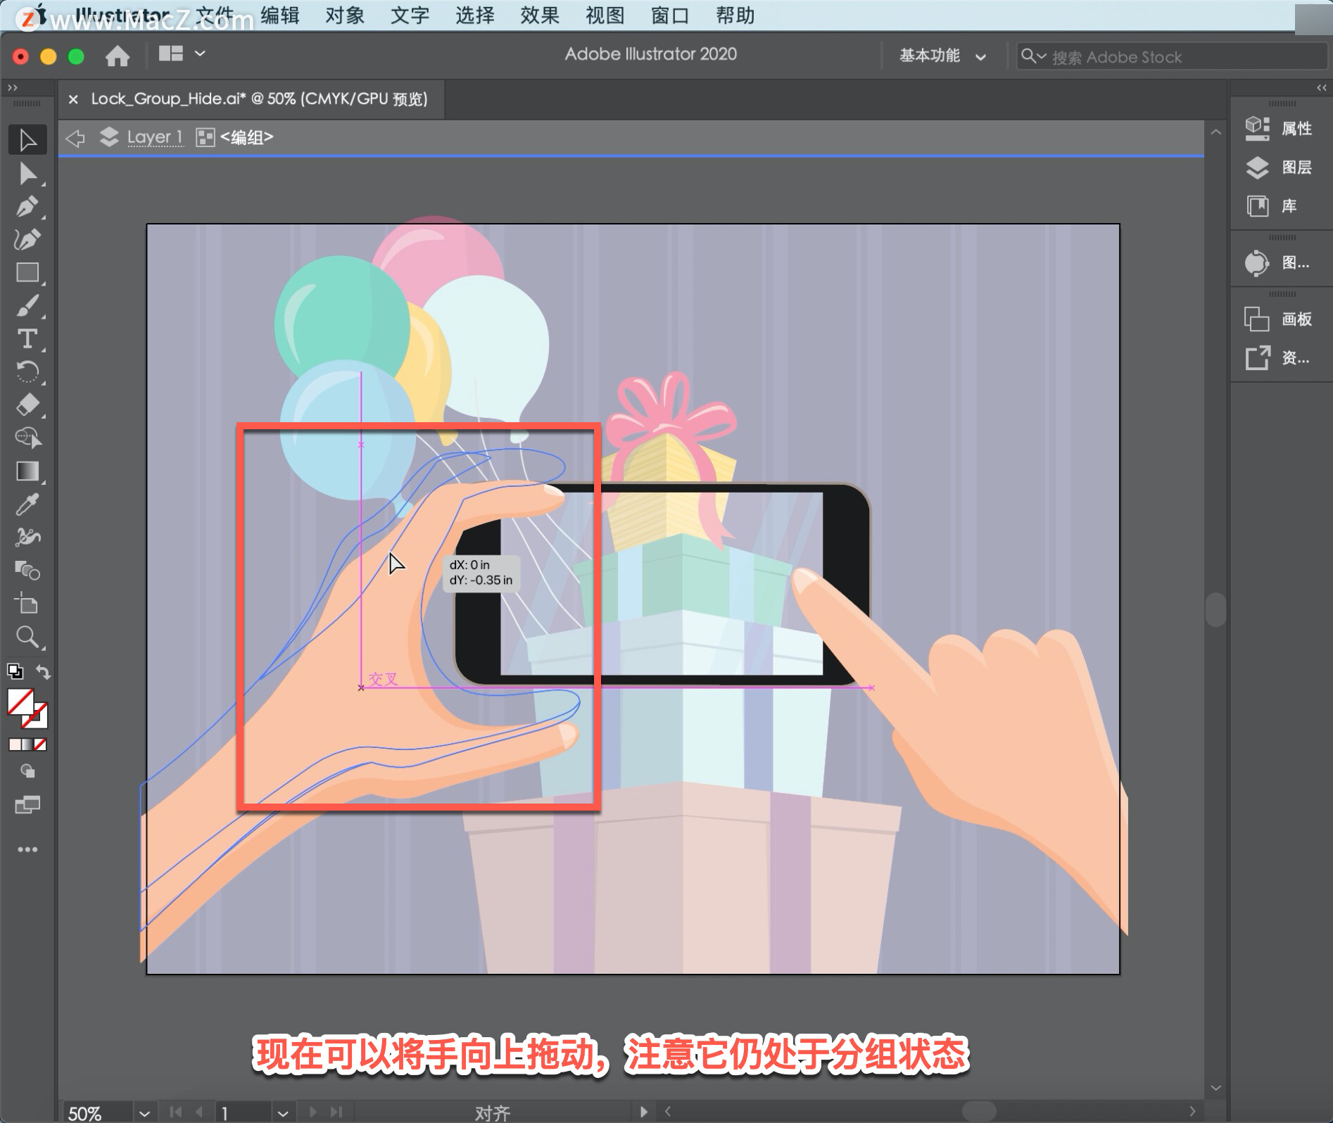1333x1123 pixels.
Task: Toggle the Rotate tool
Action: click(27, 372)
